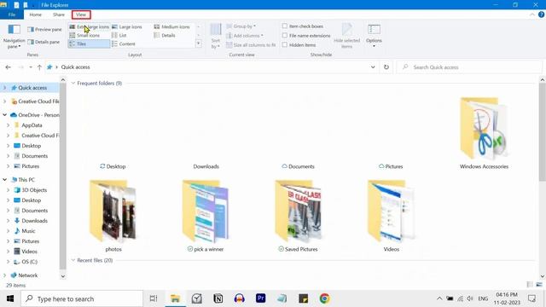Open the Sort by menu
The image size is (546, 307).
point(216,36)
